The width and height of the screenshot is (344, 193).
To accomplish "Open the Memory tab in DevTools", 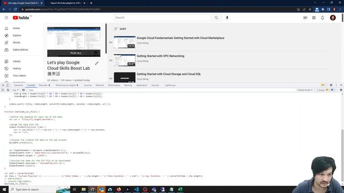I will [128, 85].
